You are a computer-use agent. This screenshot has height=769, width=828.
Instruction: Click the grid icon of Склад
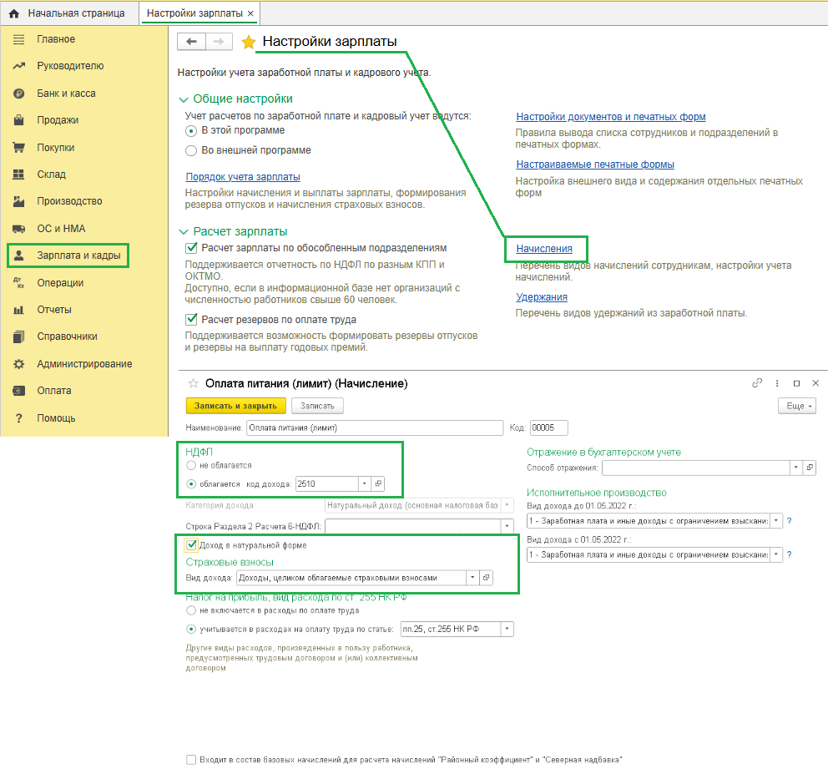tap(18, 175)
